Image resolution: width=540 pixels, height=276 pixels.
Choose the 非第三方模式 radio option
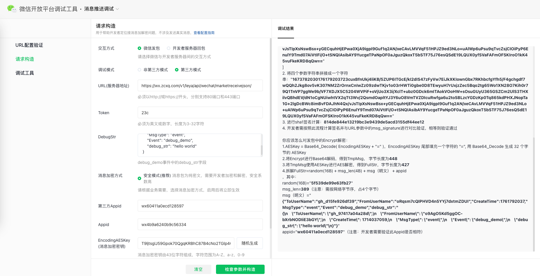click(139, 70)
